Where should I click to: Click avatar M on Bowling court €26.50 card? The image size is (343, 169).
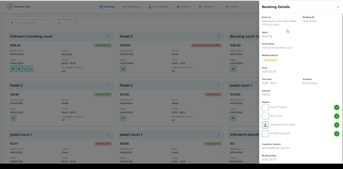tap(233, 69)
